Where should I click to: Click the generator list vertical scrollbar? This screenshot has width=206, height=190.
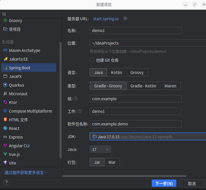coord(61,100)
